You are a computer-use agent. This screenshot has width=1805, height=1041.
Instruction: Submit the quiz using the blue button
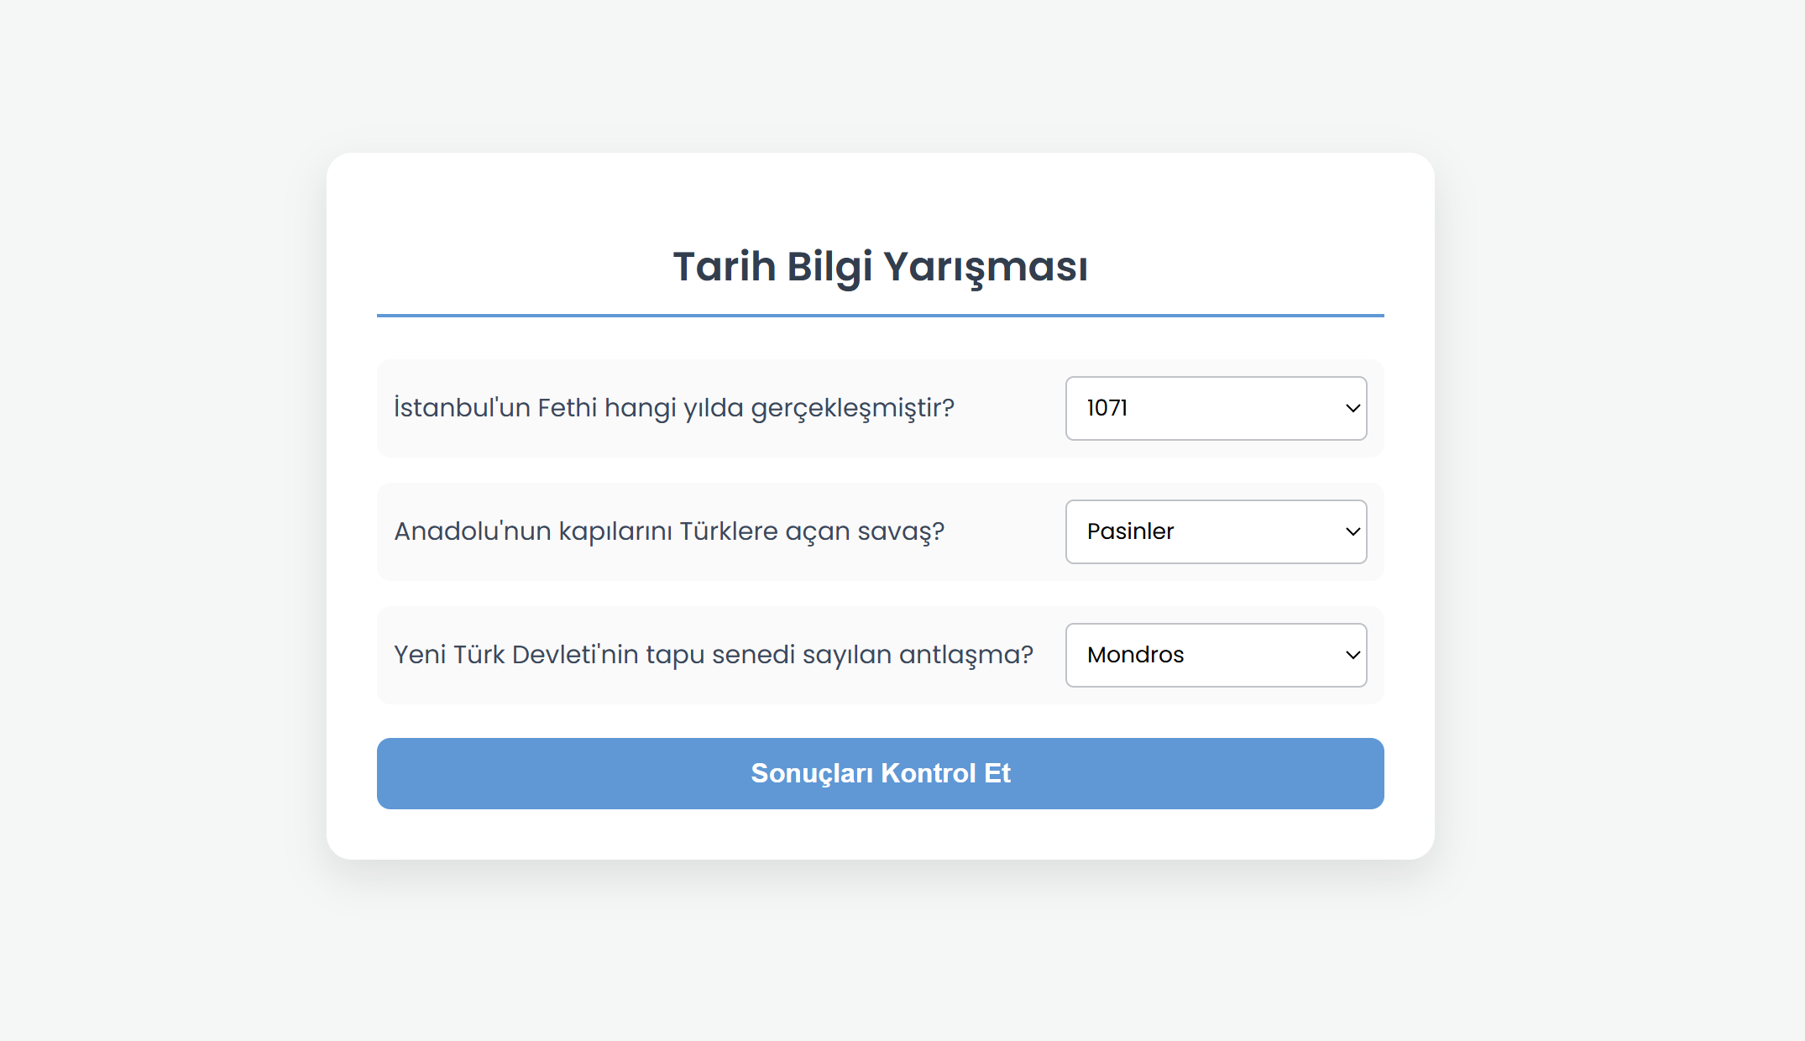880,773
